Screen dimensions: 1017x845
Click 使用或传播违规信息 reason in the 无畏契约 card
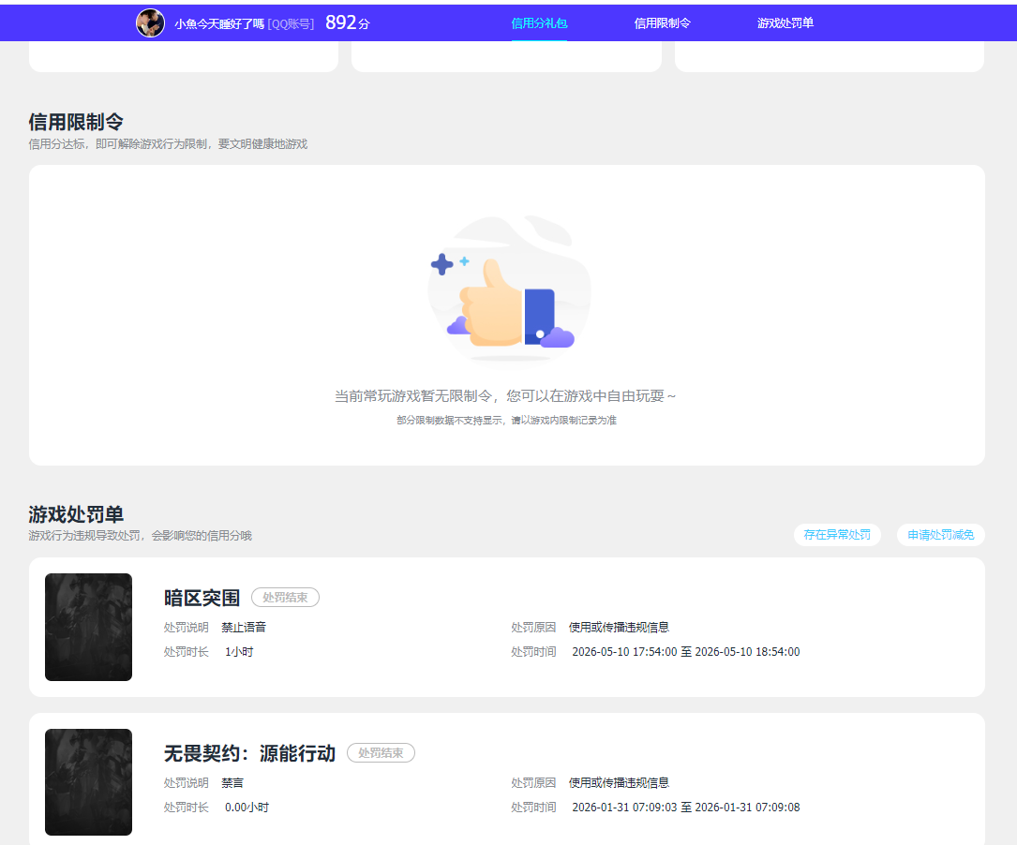click(x=619, y=783)
